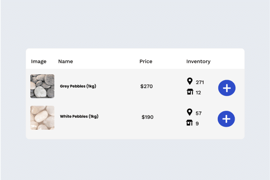Click the store icon beside 9
Screen dimensions: 270x180
tap(190, 123)
